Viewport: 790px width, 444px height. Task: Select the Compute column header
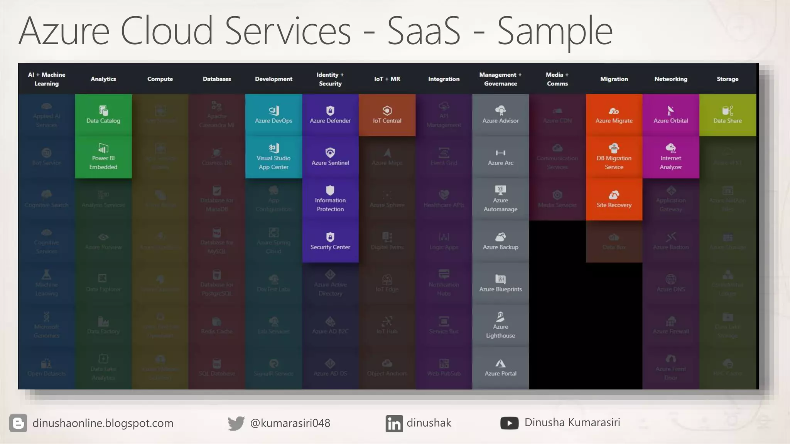click(160, 79)
